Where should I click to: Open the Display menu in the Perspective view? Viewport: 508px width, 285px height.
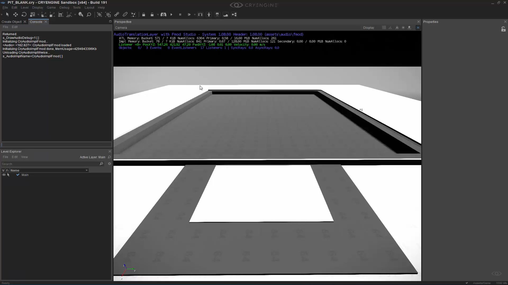[369, 28]
